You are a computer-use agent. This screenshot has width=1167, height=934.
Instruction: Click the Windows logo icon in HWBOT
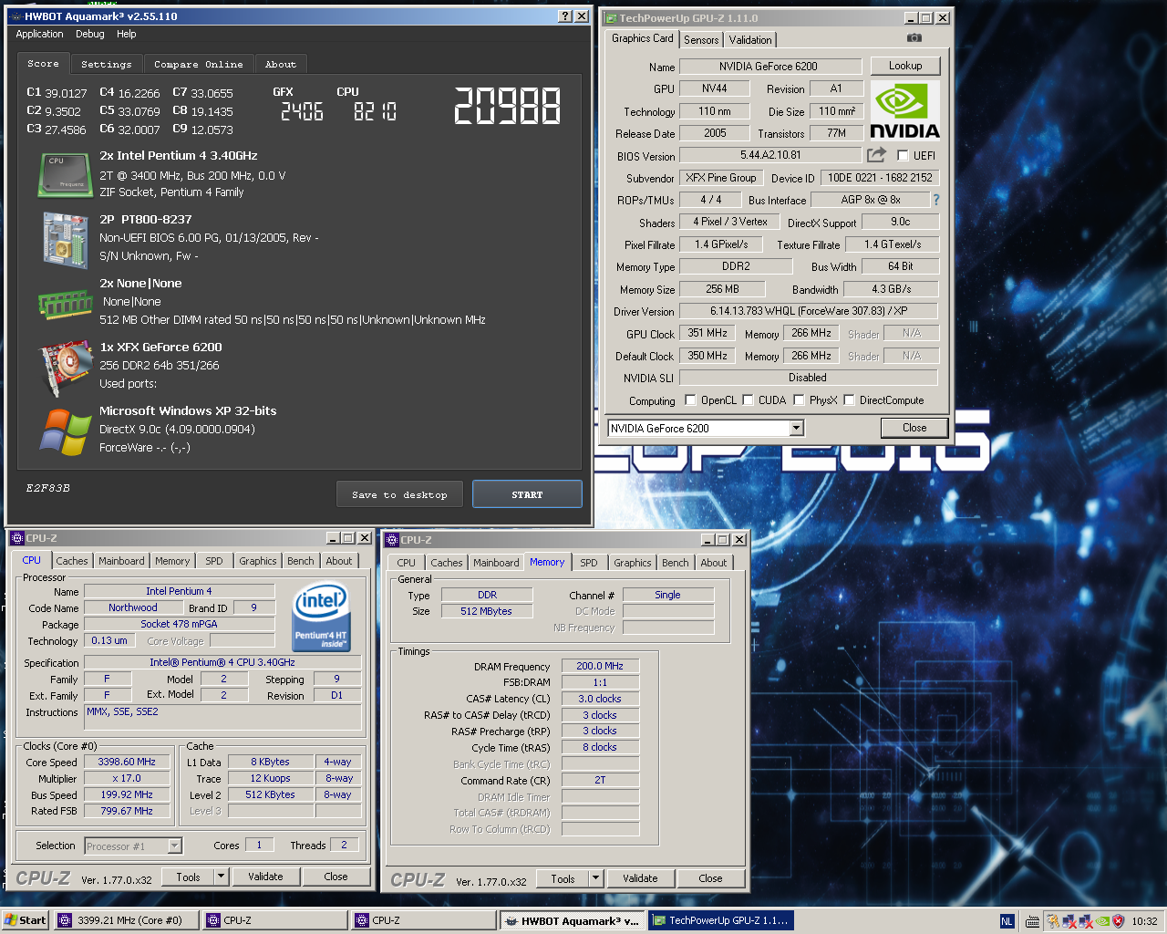(x=65, y=431)
